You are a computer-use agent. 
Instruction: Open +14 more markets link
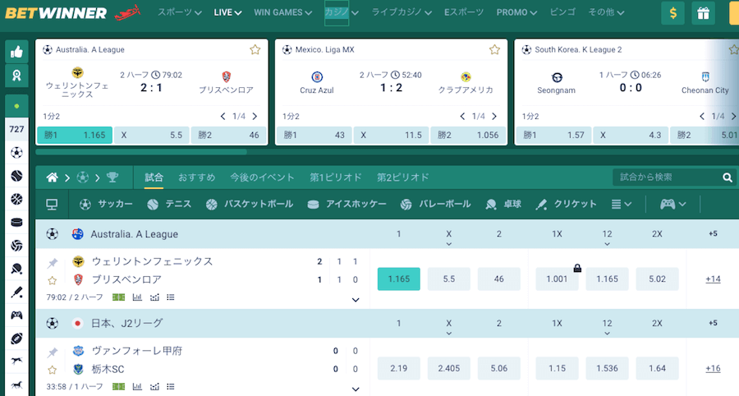[x=713, y=279]
